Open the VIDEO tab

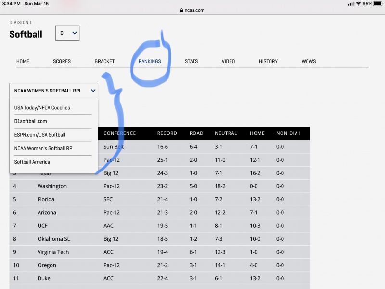228,61
